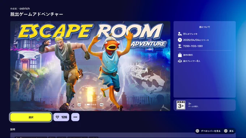Open the three-dots more options menu
Viewport: 246px width, 138px height.
tap(75, 117)
